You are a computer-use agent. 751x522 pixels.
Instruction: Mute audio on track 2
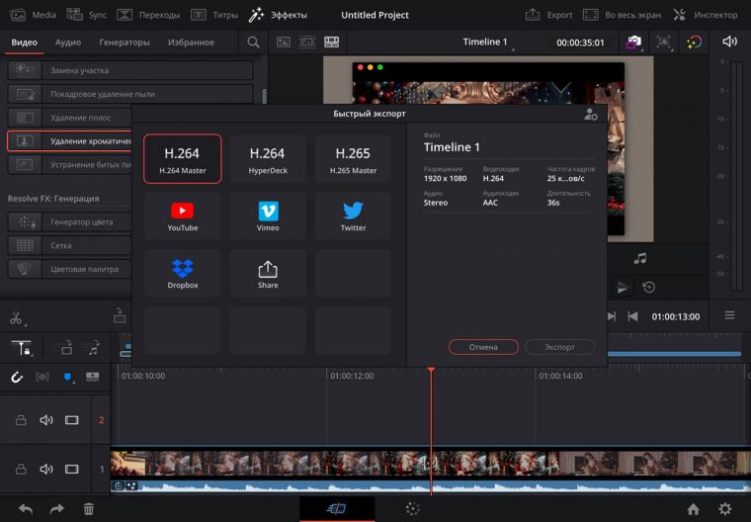(45, 420)
